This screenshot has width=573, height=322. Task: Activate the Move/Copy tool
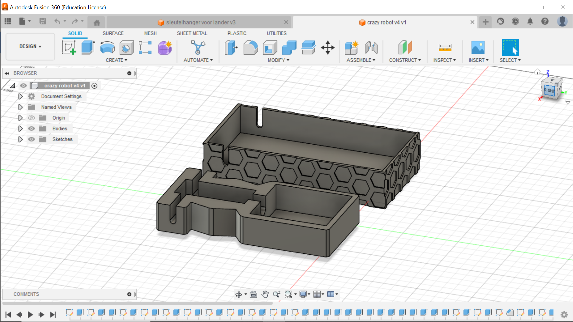pos(328,48)
